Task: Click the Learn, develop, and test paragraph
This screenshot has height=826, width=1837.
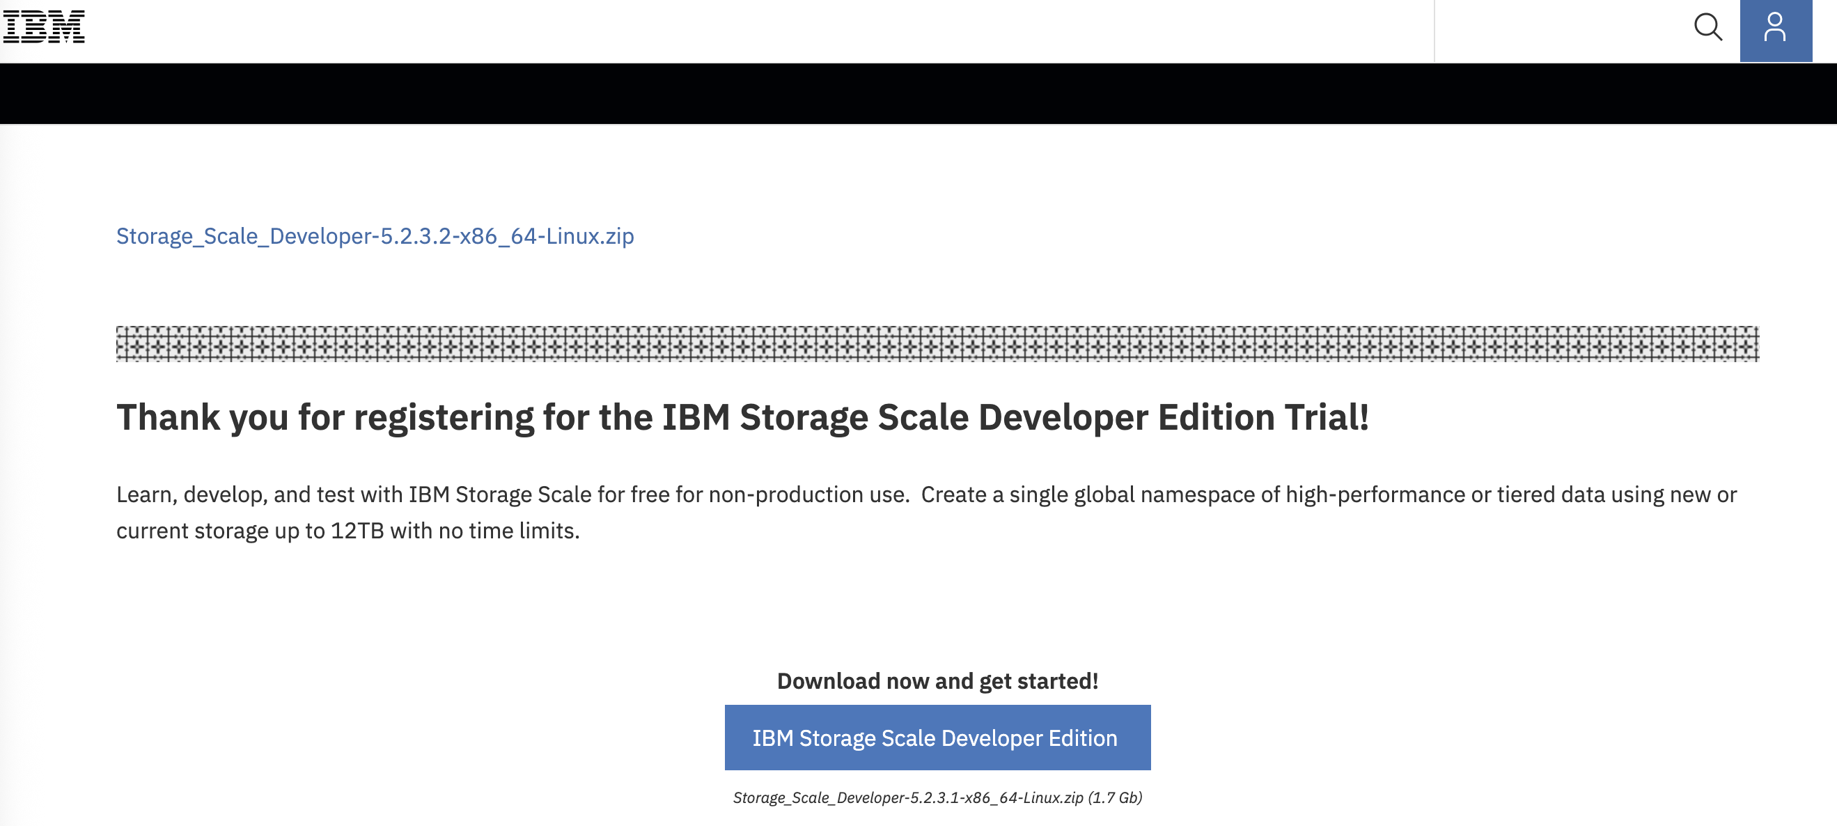Action: click(926, 512)
